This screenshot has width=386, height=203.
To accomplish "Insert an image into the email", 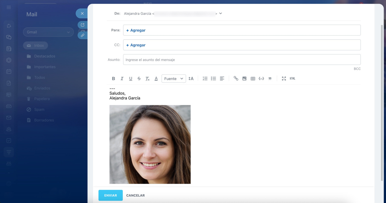I will 244,78.
